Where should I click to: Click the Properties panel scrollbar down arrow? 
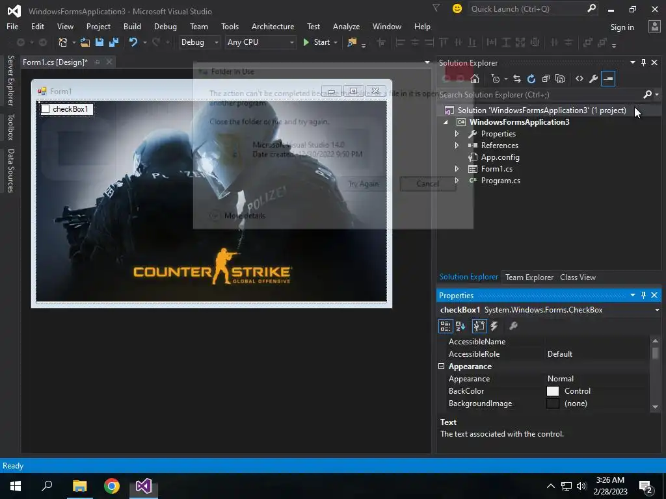point(655,407)
